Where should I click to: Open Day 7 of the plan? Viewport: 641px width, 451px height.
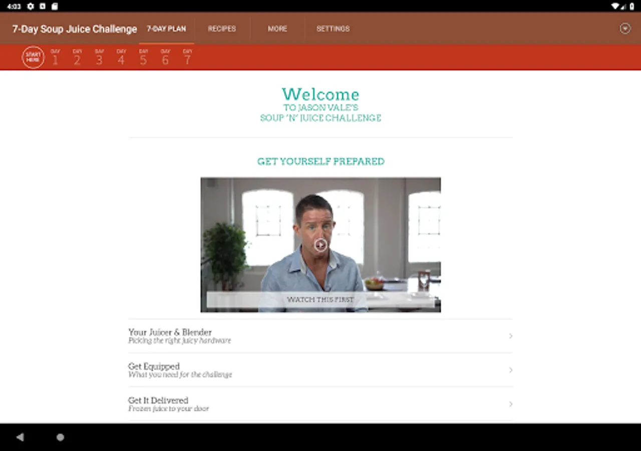pos(187,57)
